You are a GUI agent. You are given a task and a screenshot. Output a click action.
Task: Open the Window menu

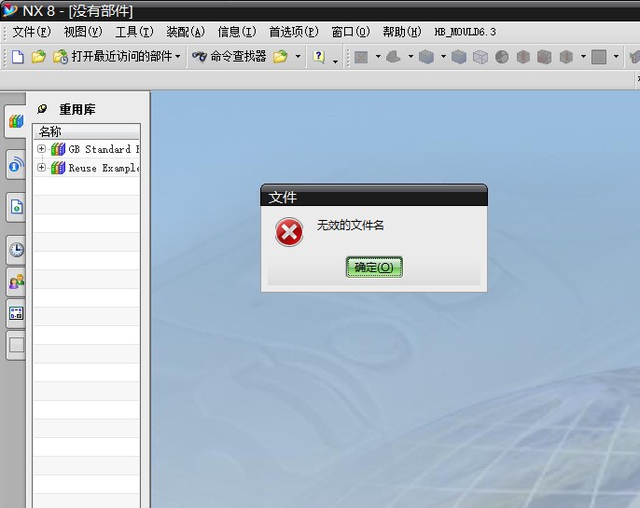[351, 32]
